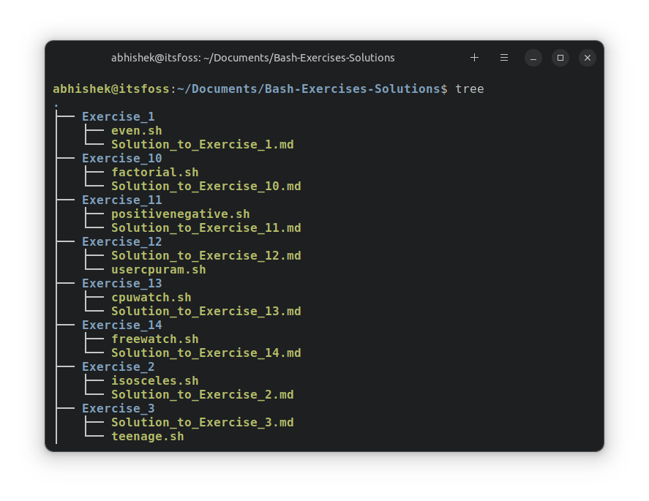Click the Exercise_3 directory entry
Viewport: 649px width, 501px height.
click(x=118, y=408)
